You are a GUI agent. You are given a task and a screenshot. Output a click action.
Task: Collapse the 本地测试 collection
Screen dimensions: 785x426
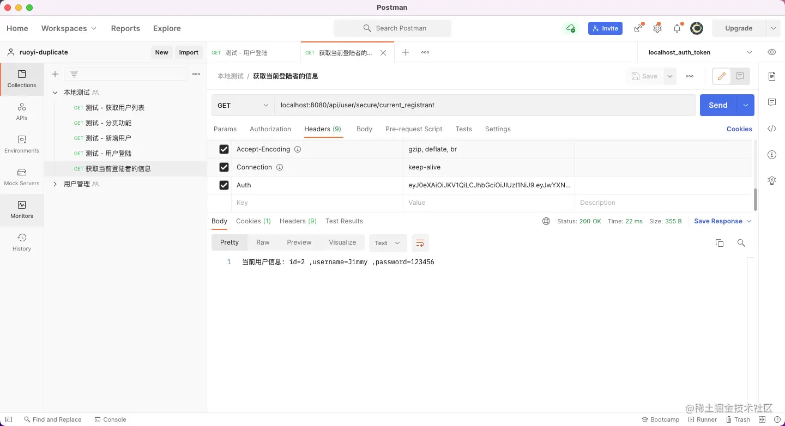click(x=55, y=92)
